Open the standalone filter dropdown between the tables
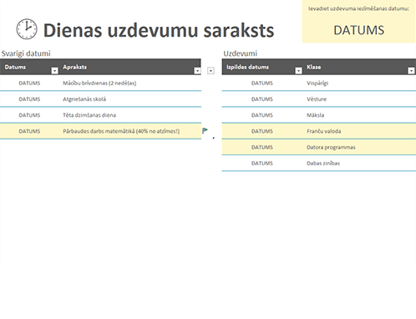 (211, 71)
